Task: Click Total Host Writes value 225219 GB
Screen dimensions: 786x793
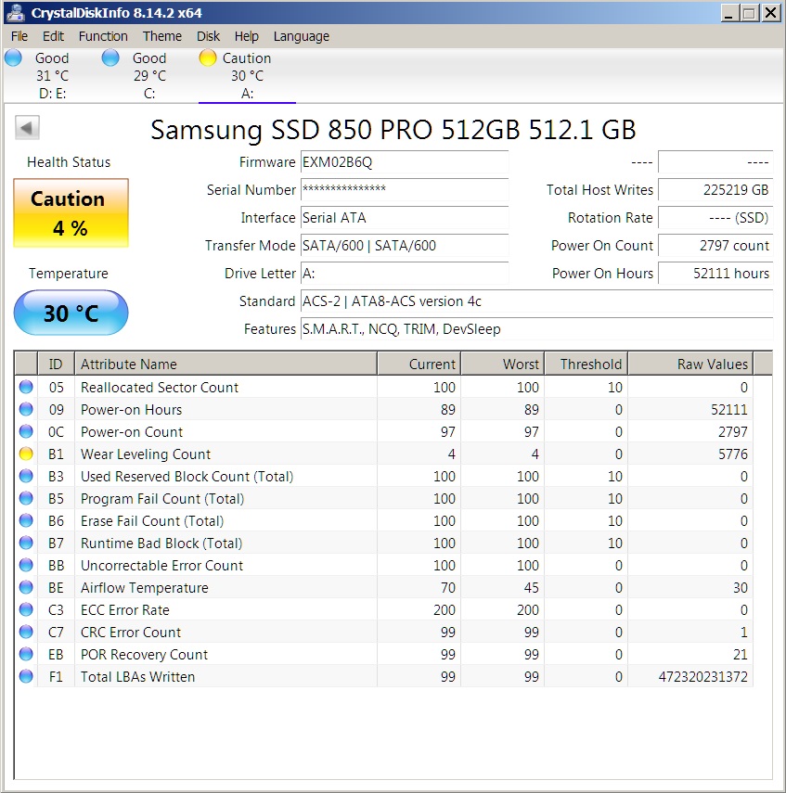Action: click(715, 190)
